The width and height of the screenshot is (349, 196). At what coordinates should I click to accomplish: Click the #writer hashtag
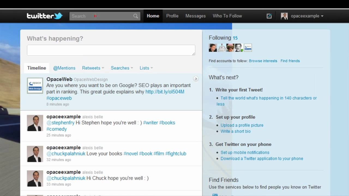pyautogui.click(x=151, y=123)
